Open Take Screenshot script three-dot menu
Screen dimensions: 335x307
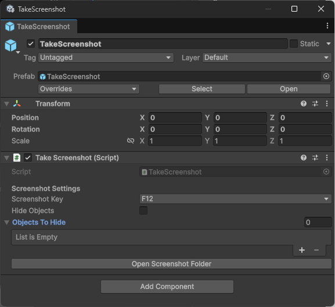[327, 158]
